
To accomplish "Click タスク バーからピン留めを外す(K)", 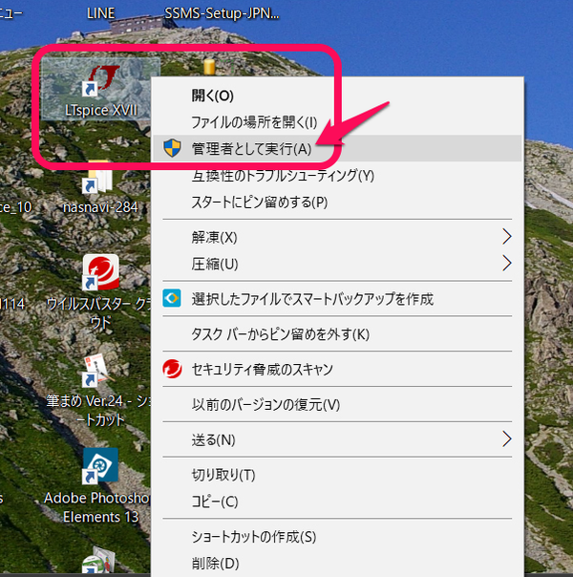I will click(280, 334).
